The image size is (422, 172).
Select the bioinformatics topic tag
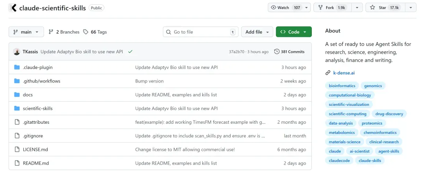pos(342,86)
